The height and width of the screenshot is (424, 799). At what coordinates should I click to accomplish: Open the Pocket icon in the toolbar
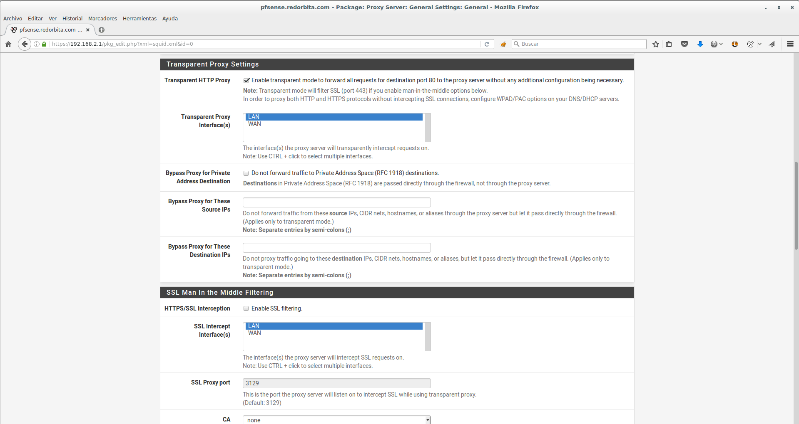pos(684,44)
